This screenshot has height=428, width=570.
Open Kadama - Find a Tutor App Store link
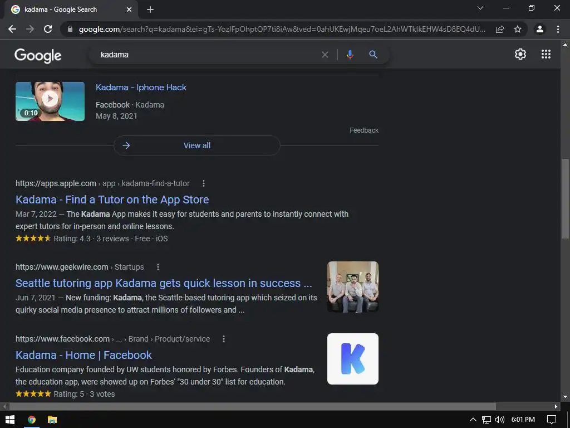(112, 200)
